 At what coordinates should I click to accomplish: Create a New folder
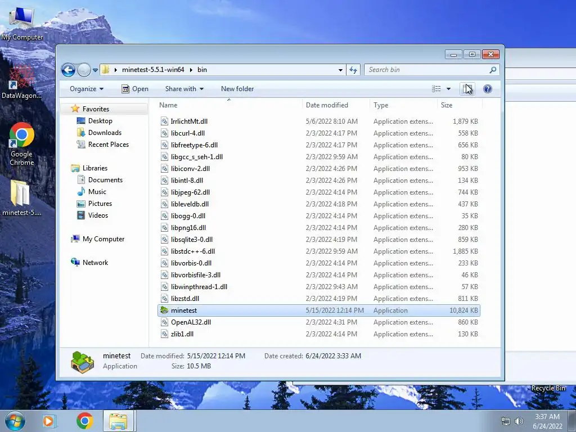click(x=237, y=89)
